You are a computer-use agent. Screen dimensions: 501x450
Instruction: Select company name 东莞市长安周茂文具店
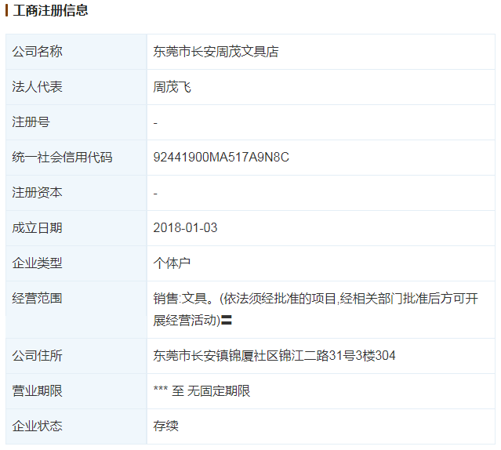[x=216, y=52]
